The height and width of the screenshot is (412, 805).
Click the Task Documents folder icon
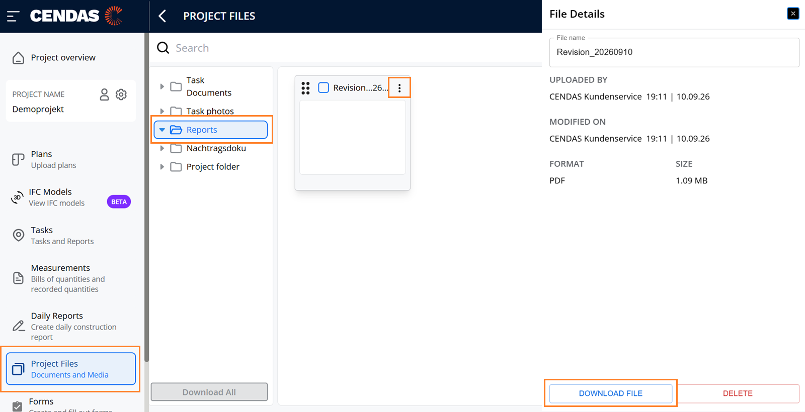176,86
